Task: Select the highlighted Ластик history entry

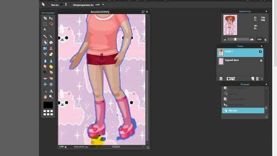Action: [243, 110]
